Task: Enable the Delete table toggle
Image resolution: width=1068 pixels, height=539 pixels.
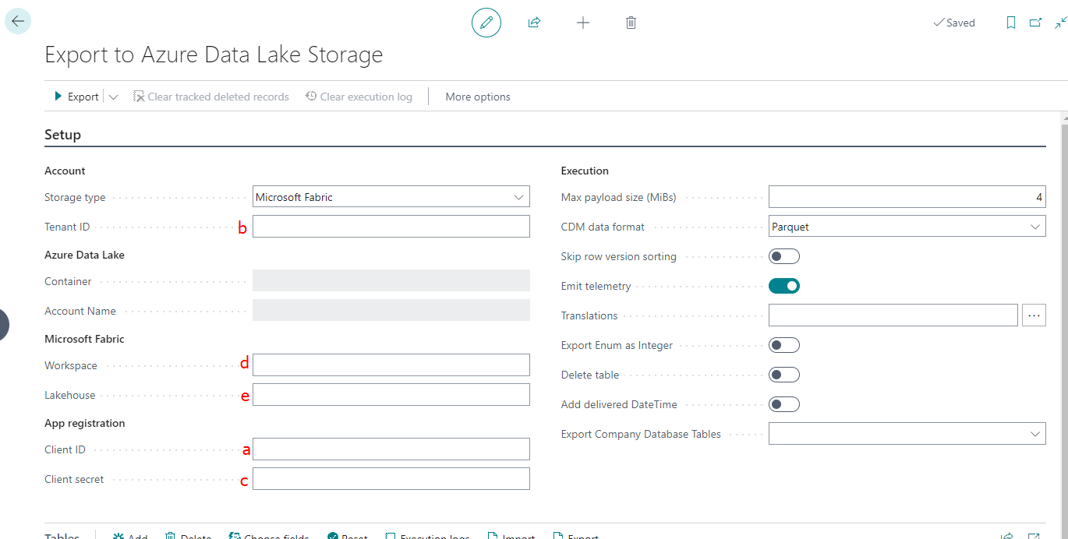Action: [x=784, y=375]
